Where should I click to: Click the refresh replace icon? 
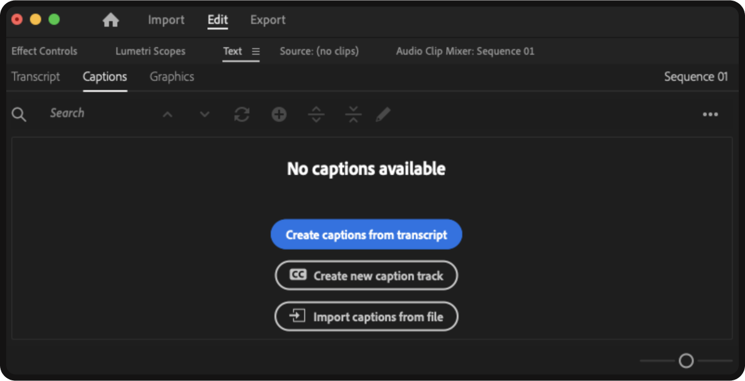click(x=241, y=114)
